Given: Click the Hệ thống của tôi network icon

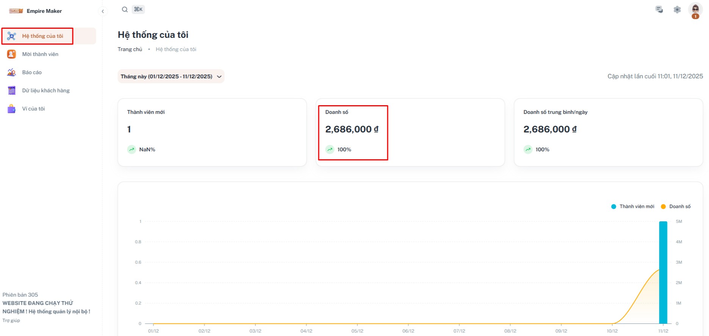Looking at the screenshot, I should (x=11, y=36).
